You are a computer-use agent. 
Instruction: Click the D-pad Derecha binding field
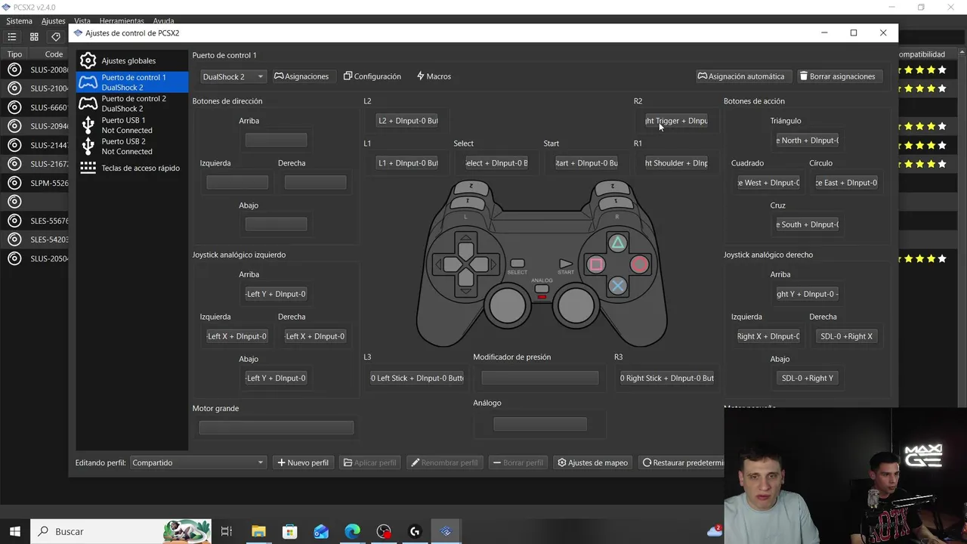pyautogui.click(x=315, y=182)
